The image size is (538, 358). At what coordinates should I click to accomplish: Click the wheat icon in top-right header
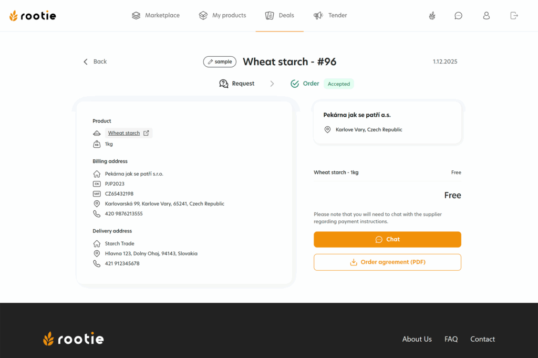tap(432, 16)
